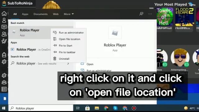Open File Explorer from the taskbar
This screenshot has width=199, height=112.
click(x=97, y=108)
